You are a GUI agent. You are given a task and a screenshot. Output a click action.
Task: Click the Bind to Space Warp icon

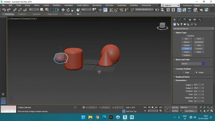click(x=25, y=10)
